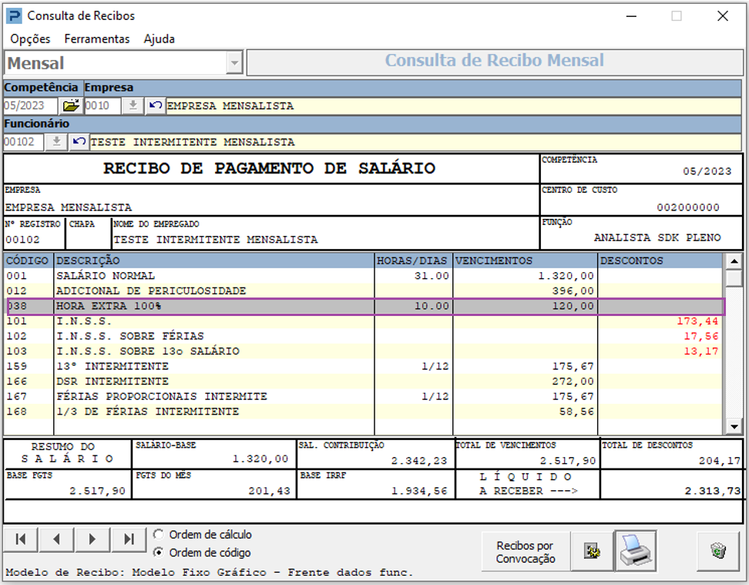The height and width of the screenshot is (585, 749).
Task: Click the application P logo in title bar
Action: [x=15, y=15]
